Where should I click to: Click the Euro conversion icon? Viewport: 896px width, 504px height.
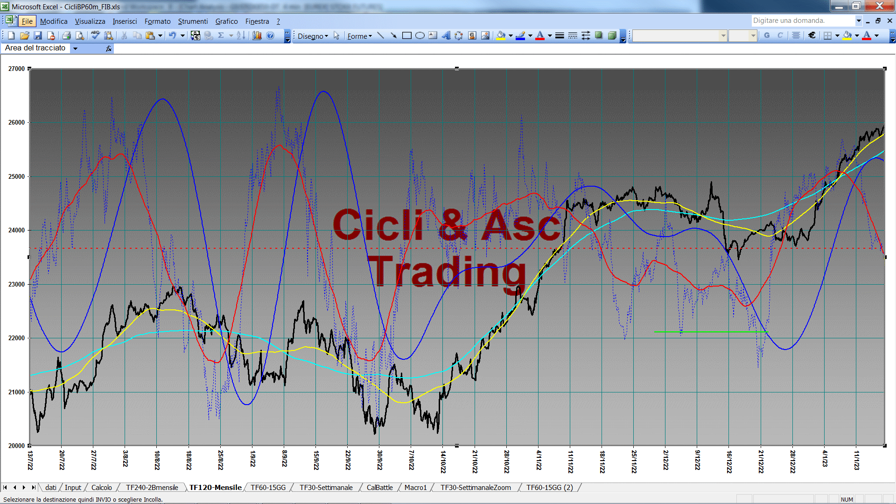pyautogui.click(x=196, y=35)
